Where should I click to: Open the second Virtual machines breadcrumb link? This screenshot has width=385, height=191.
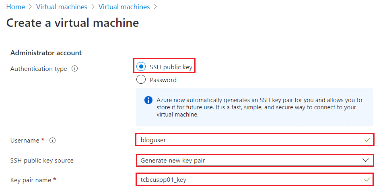pyautogui.click(x=124, y=7)
